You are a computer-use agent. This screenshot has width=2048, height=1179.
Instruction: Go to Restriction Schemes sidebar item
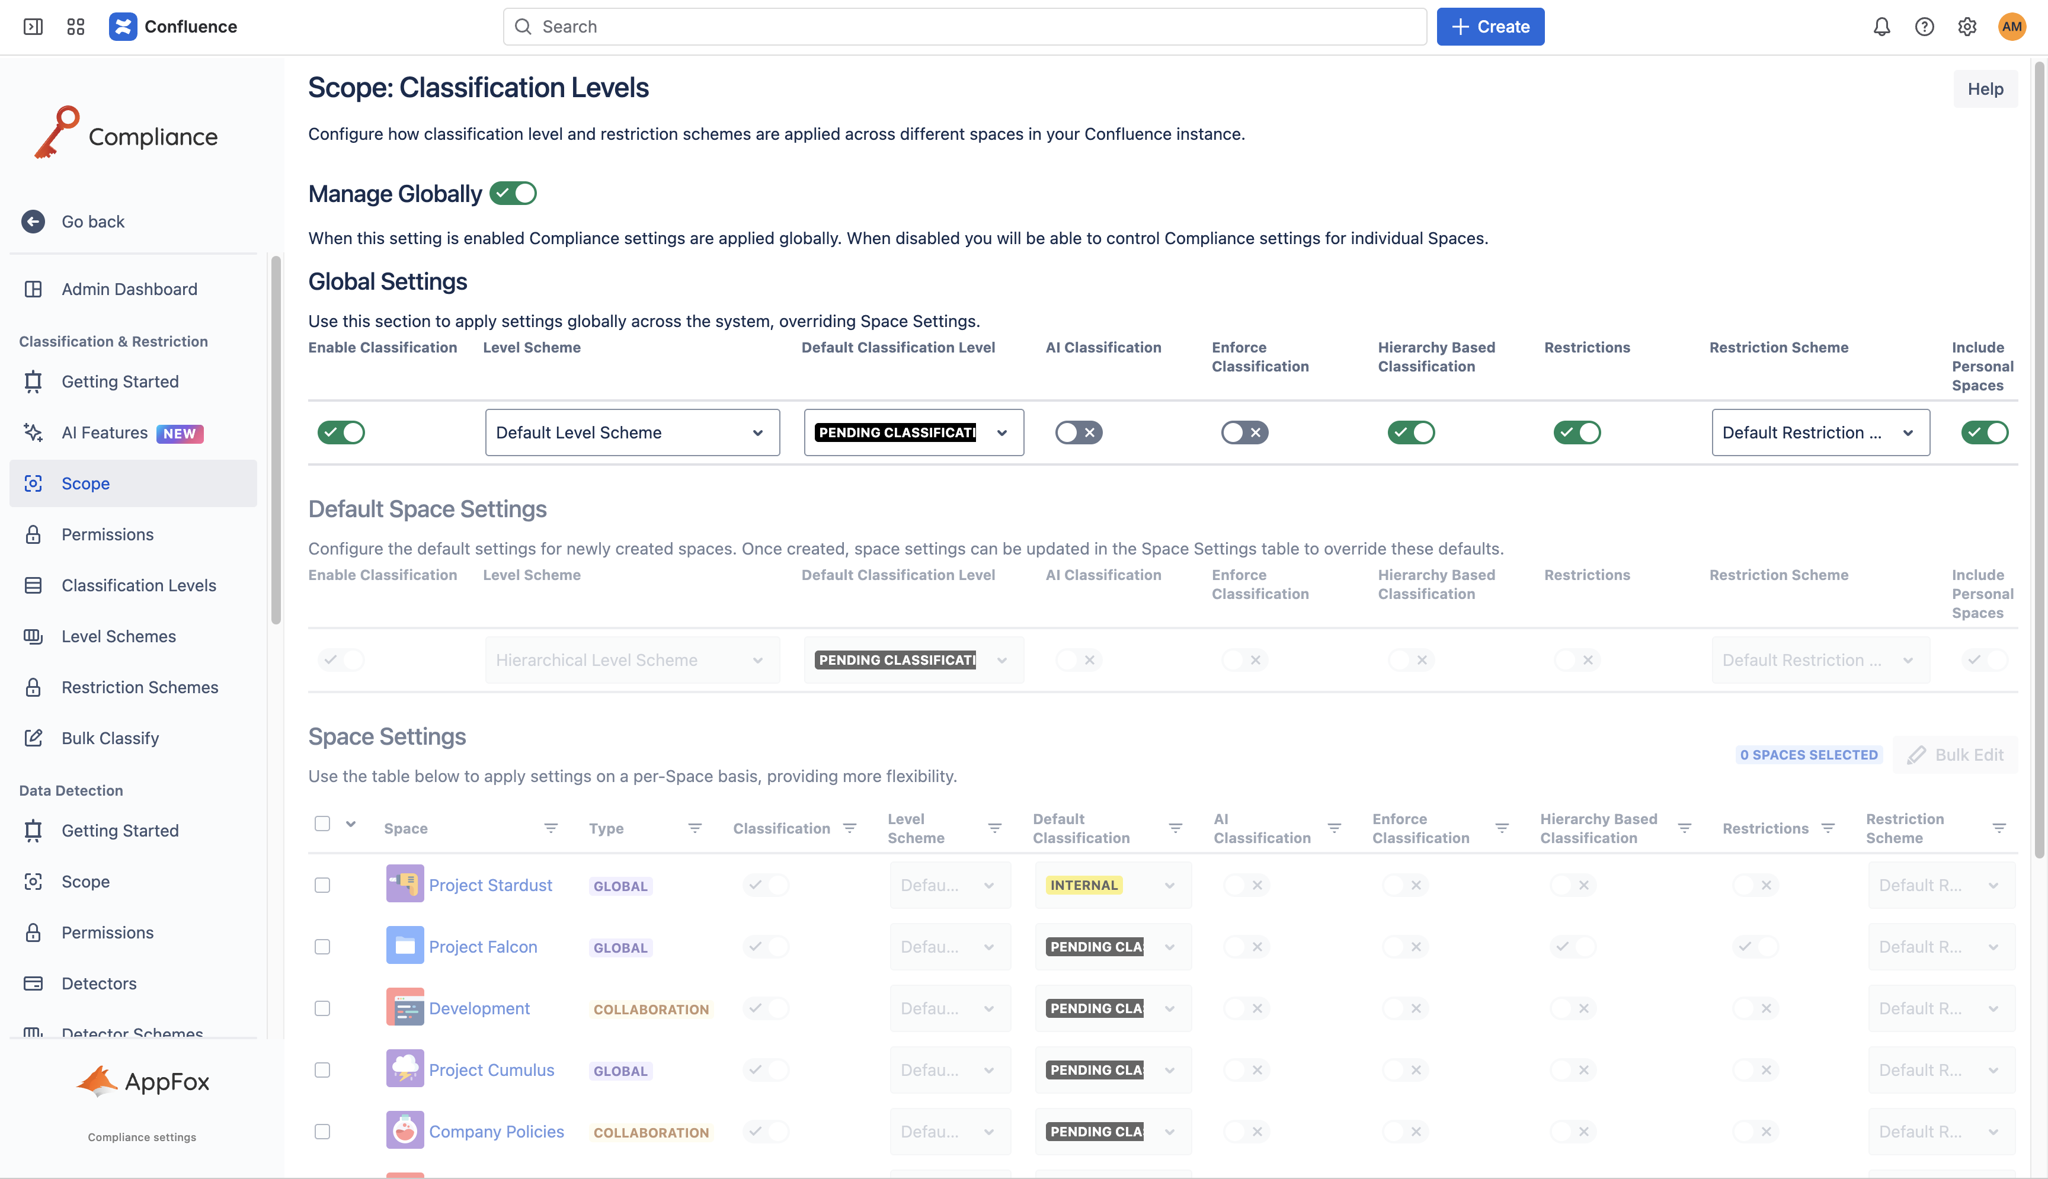click(x=139, y=687)
